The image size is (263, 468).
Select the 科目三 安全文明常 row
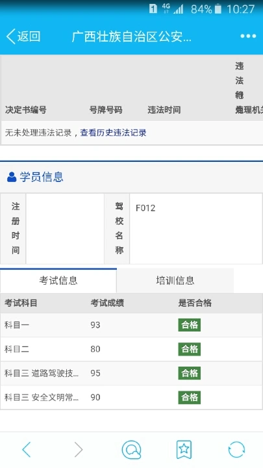(131, 398)
